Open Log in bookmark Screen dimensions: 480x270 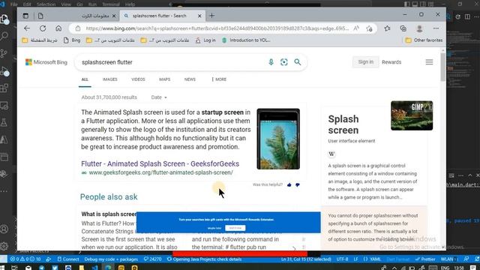coord(205,40)
